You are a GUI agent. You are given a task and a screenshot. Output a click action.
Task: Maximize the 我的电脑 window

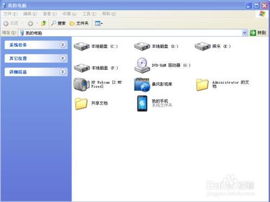coord(256,5)
